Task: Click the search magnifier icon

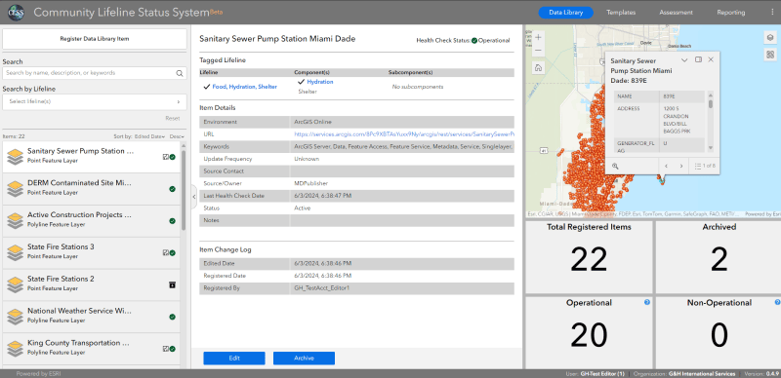Action: point(179,73)
